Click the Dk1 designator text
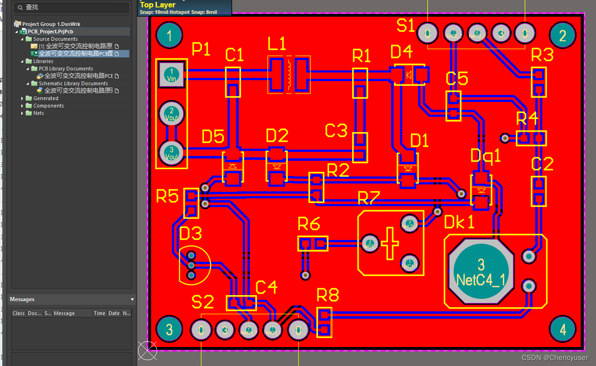The height and width of the screenshot is (366, 596). click(459, 222)
